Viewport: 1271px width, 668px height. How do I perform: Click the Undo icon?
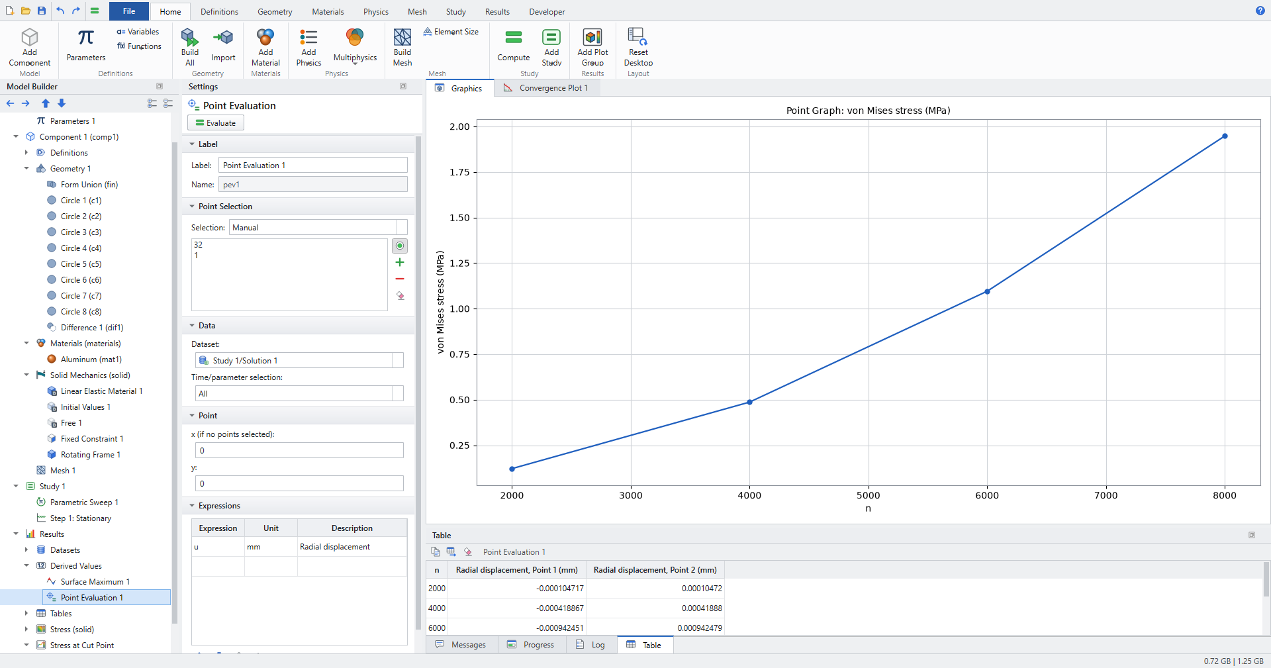pos(60,11)
